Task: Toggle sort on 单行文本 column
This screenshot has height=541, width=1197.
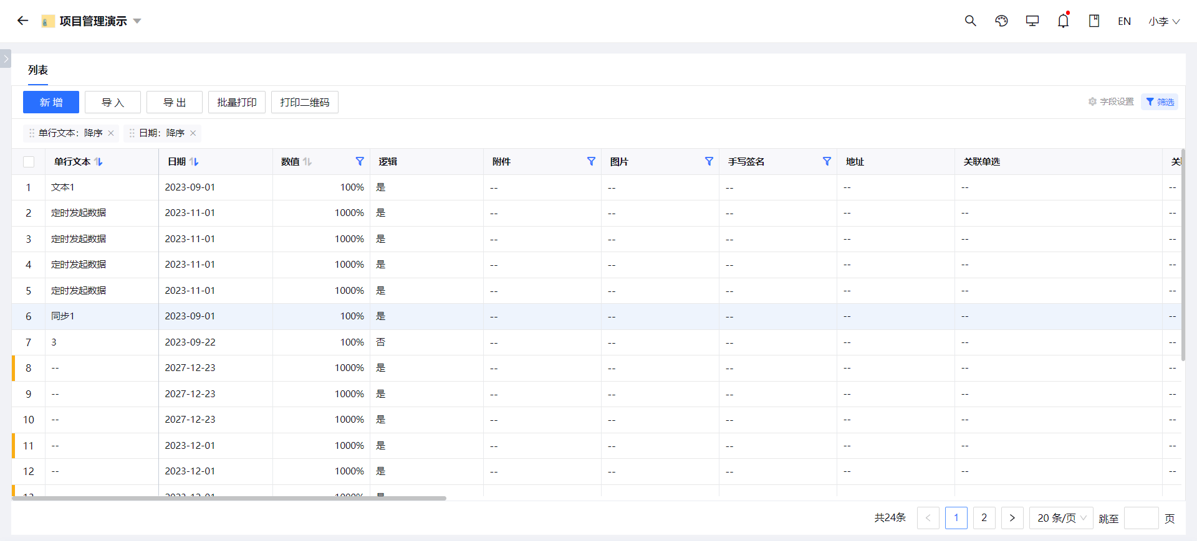Action: coord(99,162)
